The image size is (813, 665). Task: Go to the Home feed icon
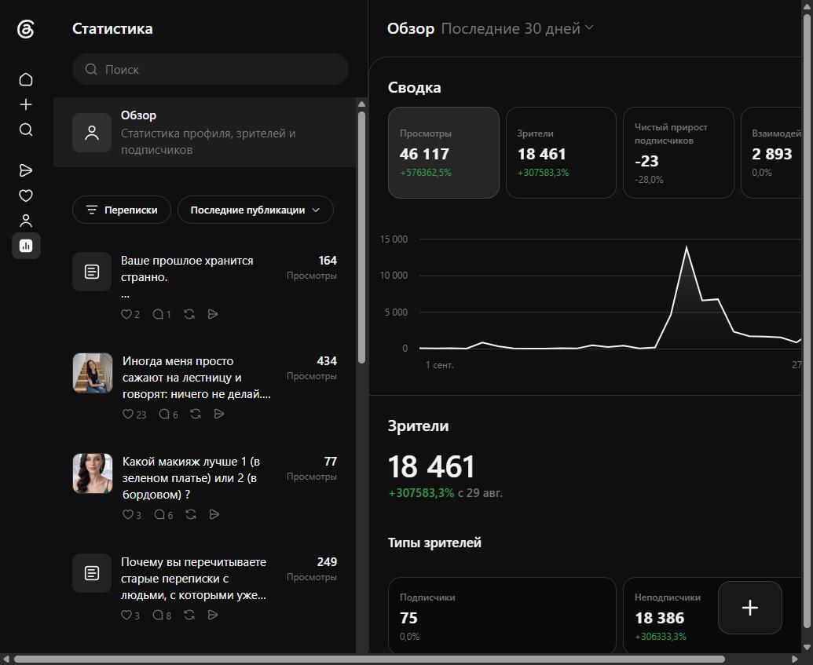coord(26,79)
